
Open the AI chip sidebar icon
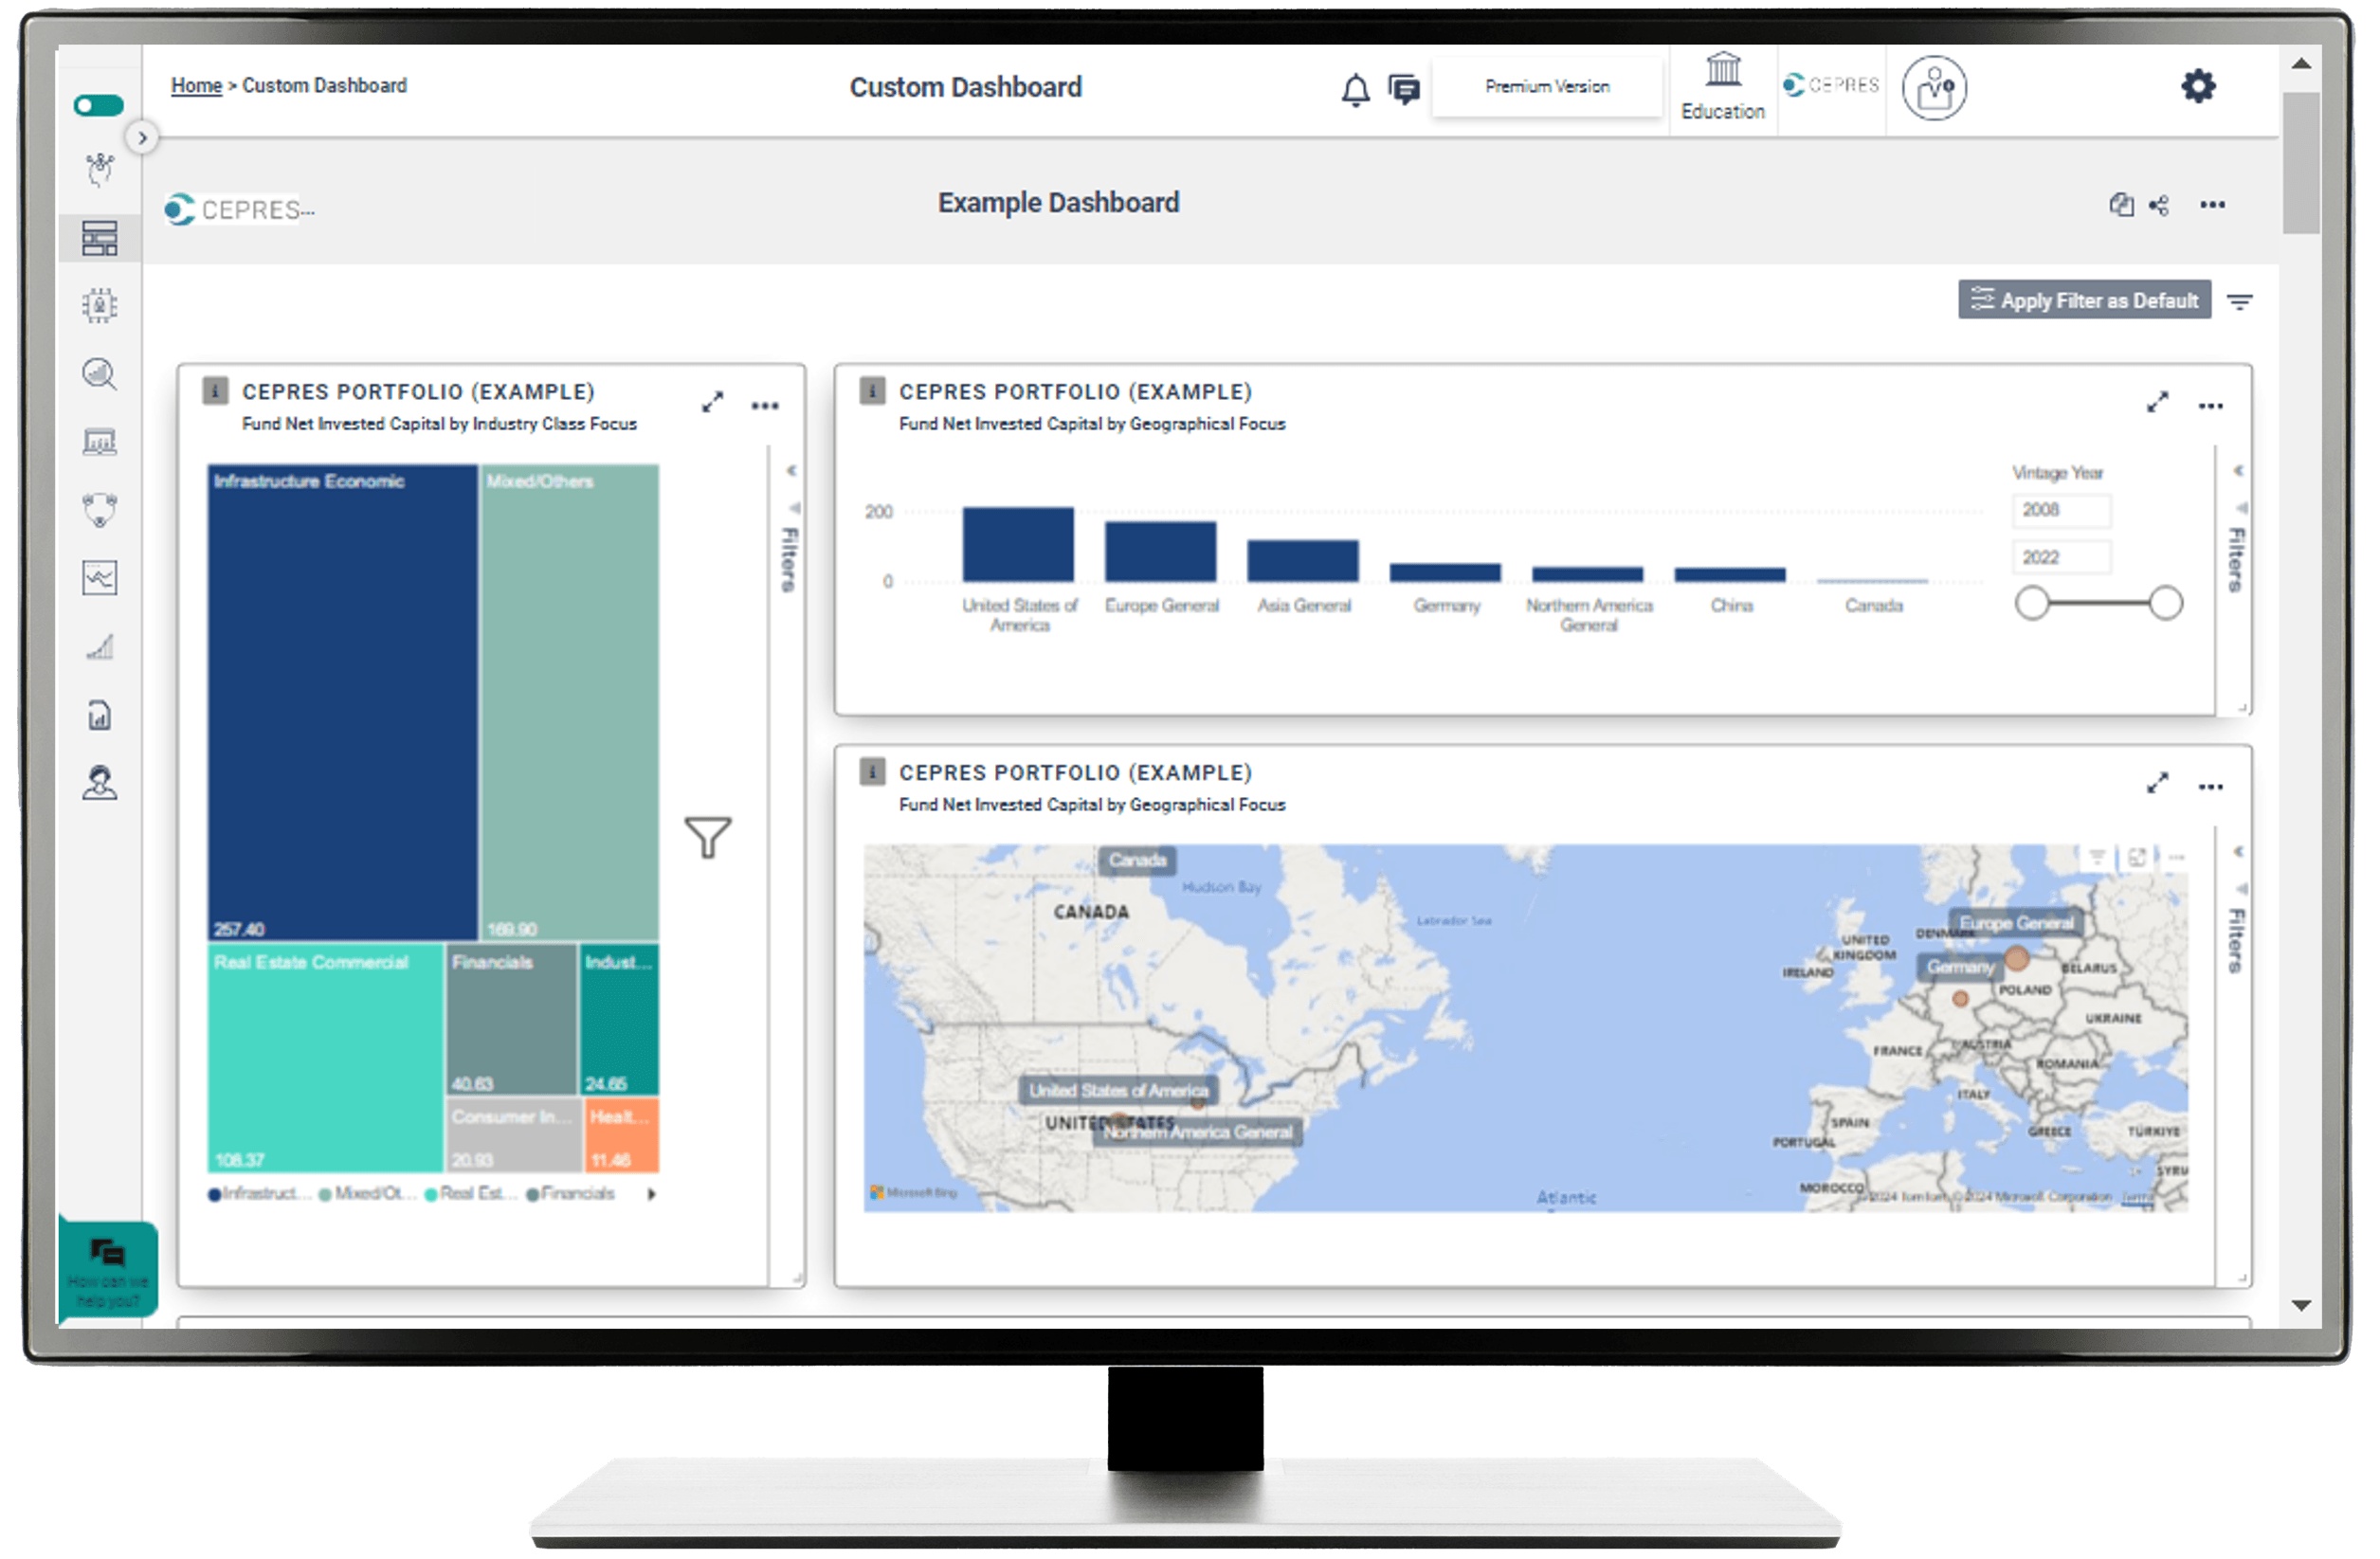(x=99, y=305)
